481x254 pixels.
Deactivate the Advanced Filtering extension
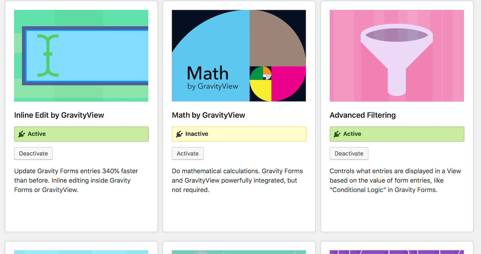349,153
